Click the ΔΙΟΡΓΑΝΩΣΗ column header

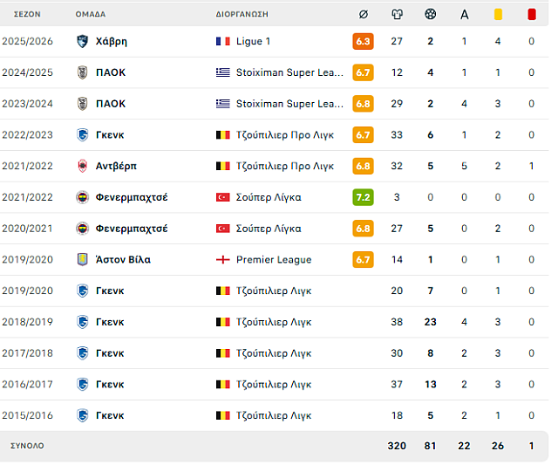click(x=242, y=14)
